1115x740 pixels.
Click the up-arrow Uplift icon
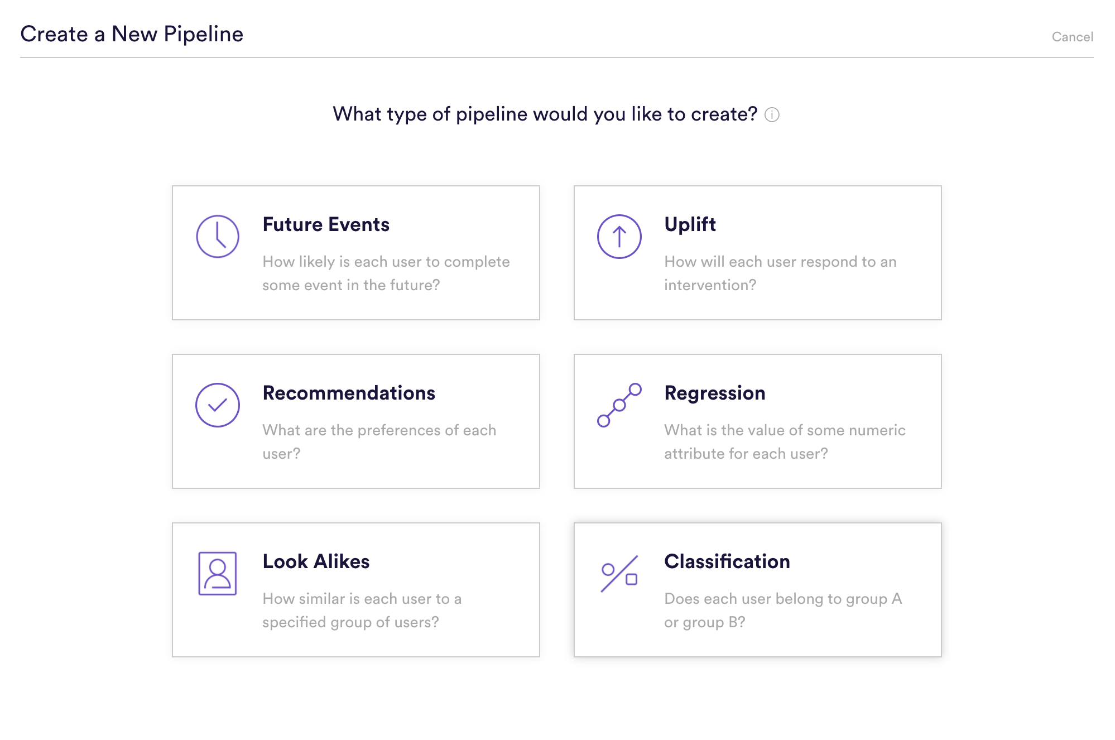point(619,237)
